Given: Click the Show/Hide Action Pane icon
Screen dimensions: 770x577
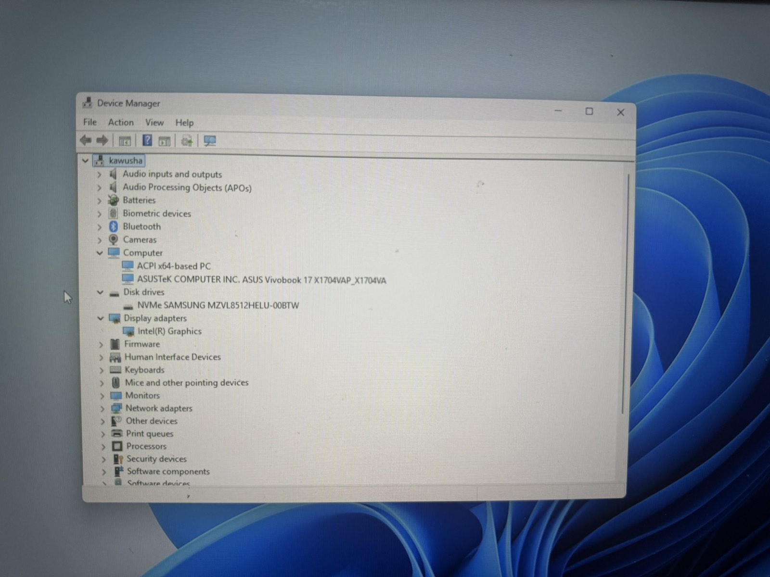Looking at the screenshot, I should pyautogui.click(x=165, y=141).
